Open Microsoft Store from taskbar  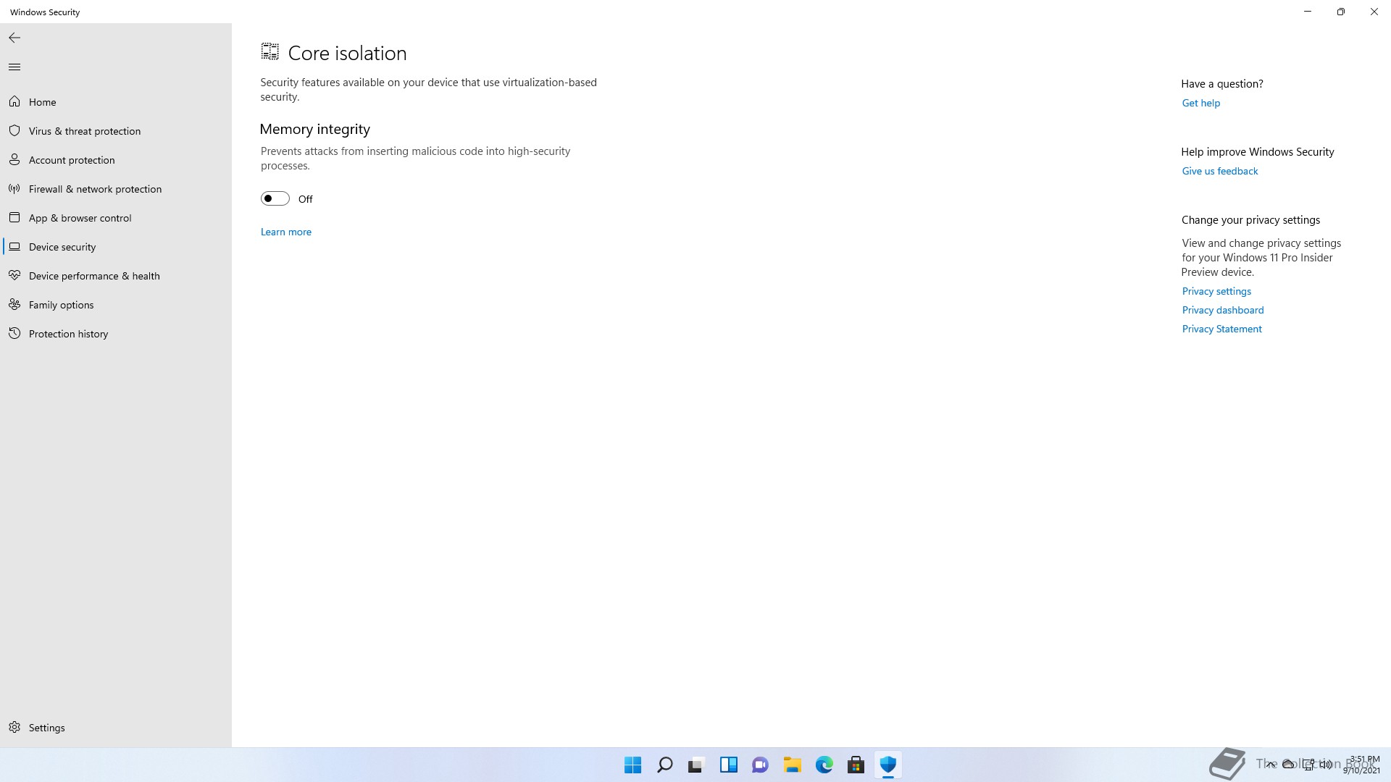856,765
